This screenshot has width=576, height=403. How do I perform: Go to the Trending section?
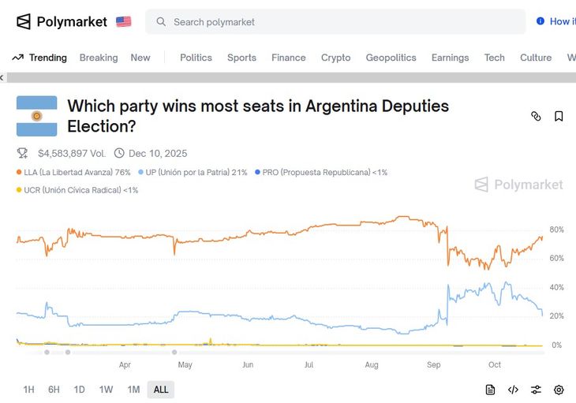(x=39, y=58)
